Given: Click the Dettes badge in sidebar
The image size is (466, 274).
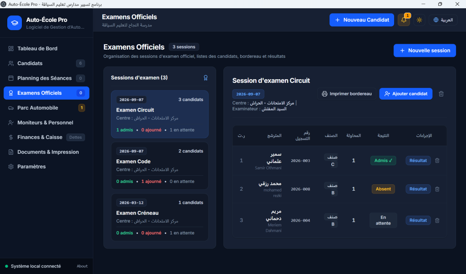Looking at the screenshot, I should (x=76, y=137).
